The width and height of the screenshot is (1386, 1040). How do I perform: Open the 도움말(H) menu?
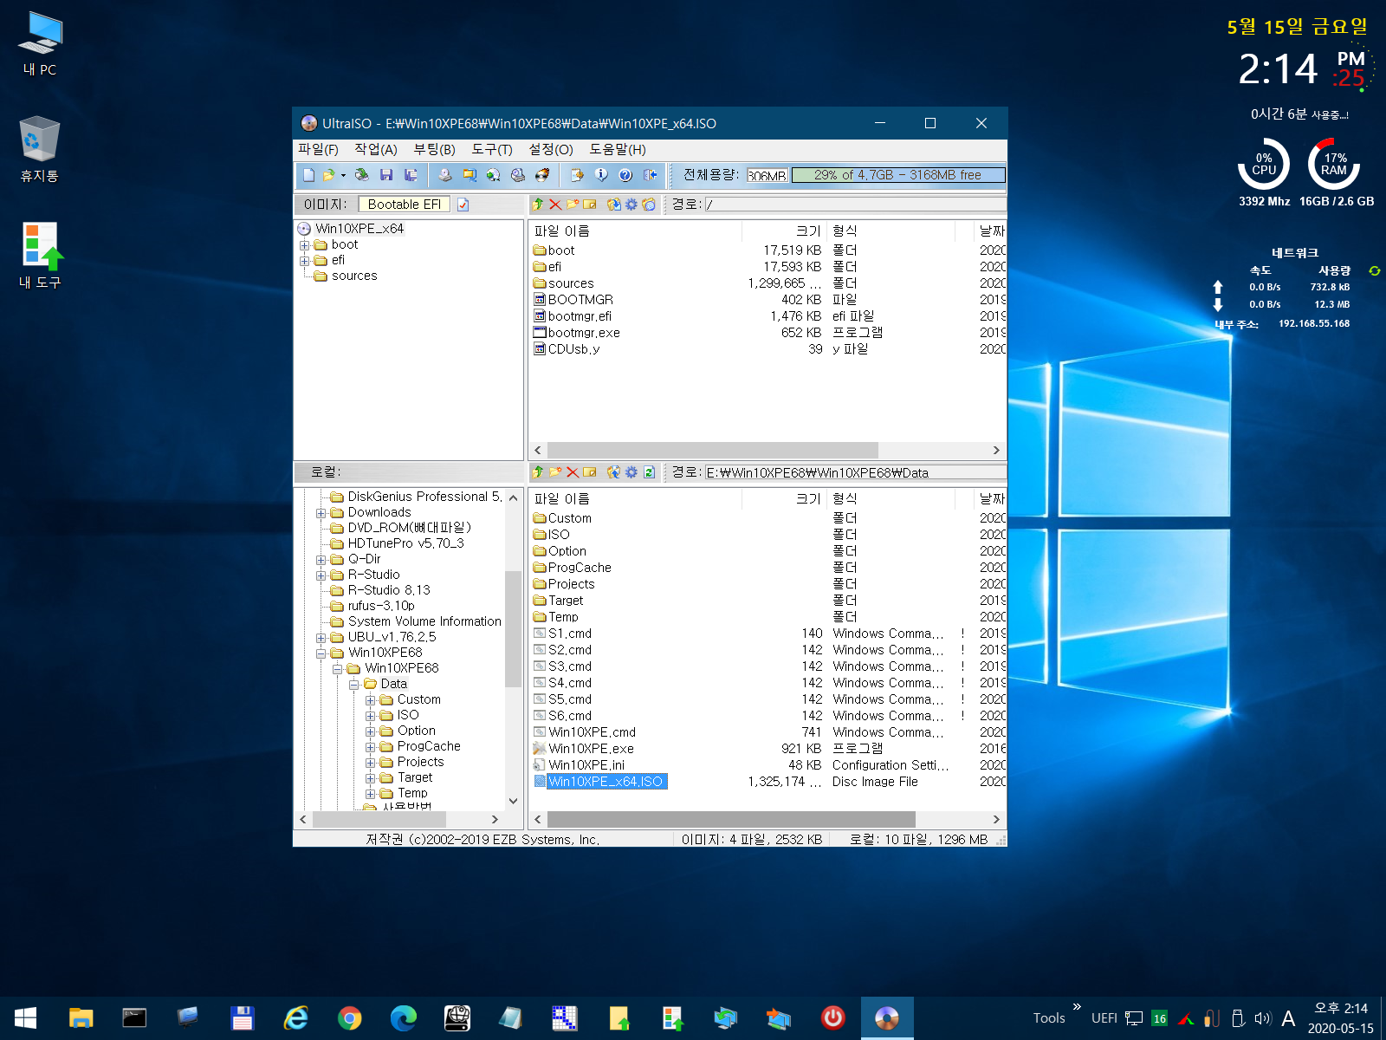618,149
